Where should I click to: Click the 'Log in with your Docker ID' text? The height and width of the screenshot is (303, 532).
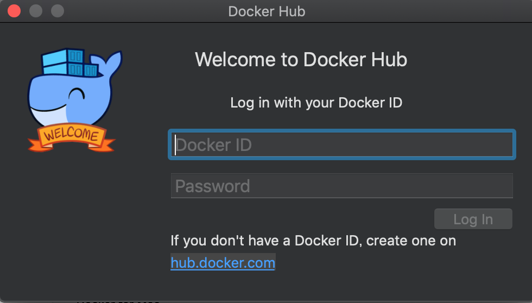point(316,103)
